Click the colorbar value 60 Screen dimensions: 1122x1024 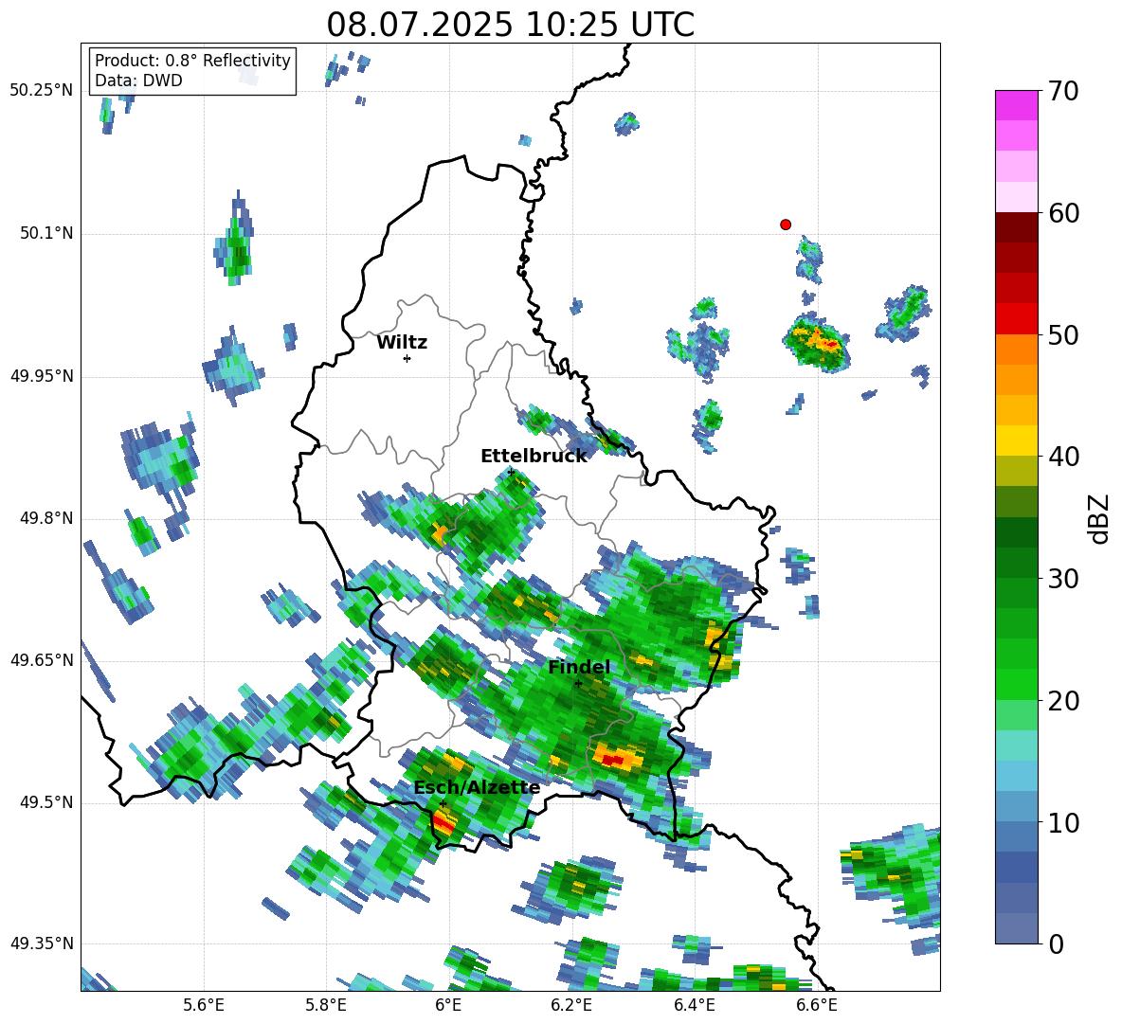(x=1063, y=213)
